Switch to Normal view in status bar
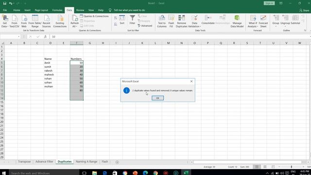 [x=257, y=167]
